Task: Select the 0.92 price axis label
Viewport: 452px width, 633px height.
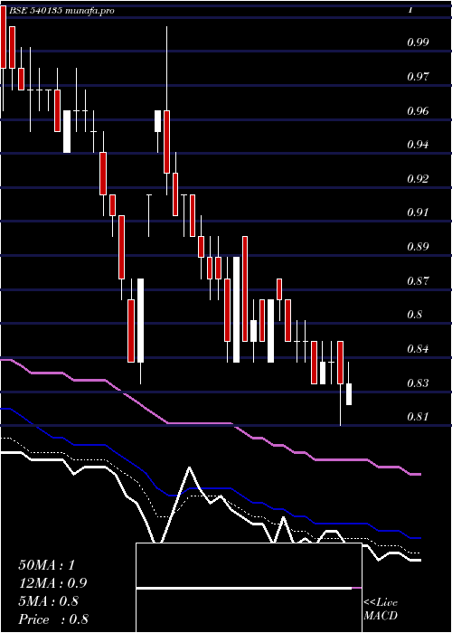Action: [x=418, y=178]
